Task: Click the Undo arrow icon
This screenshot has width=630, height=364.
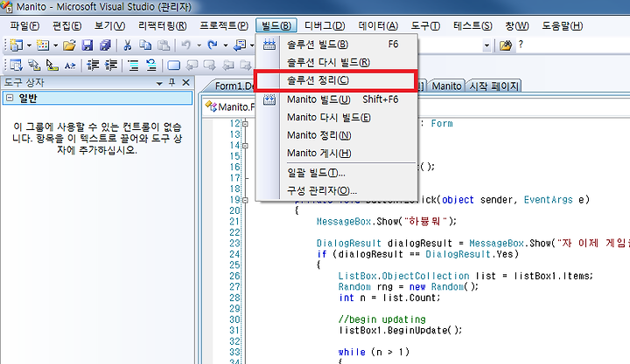Action: click(x=185, y=45)
